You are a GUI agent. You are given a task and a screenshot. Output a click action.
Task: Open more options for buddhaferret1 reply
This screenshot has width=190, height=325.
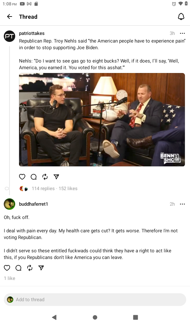[x=182, y=204]
